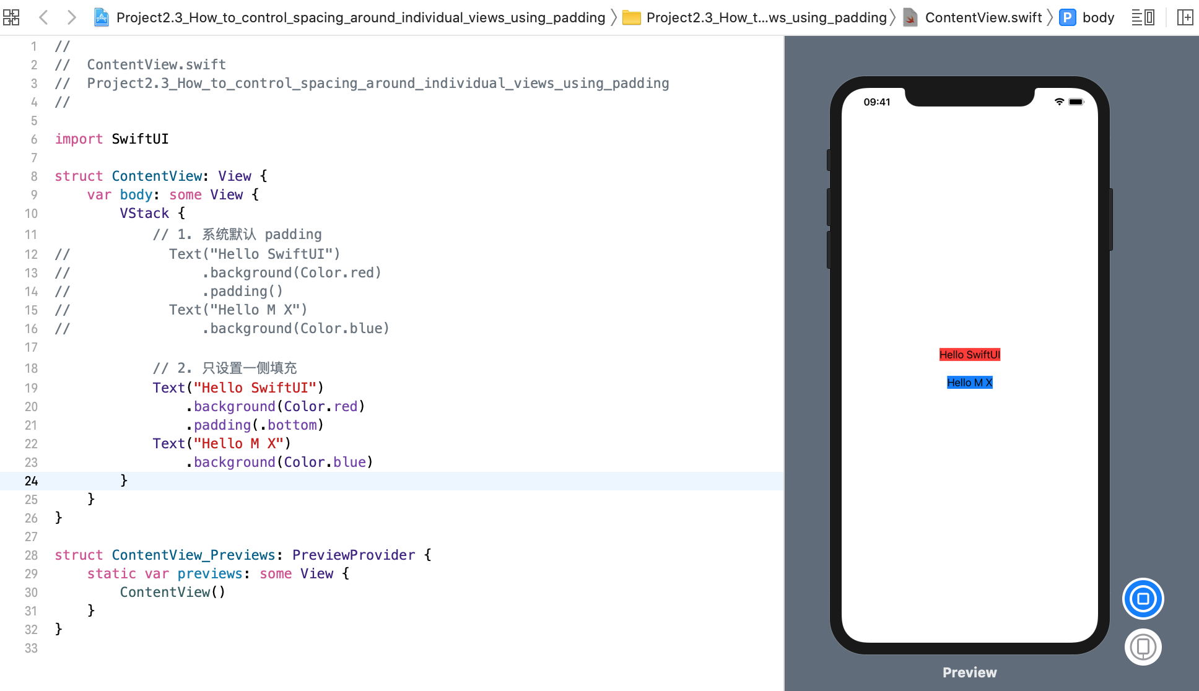Click PreviewProvider on line 28

pos(354,555)
